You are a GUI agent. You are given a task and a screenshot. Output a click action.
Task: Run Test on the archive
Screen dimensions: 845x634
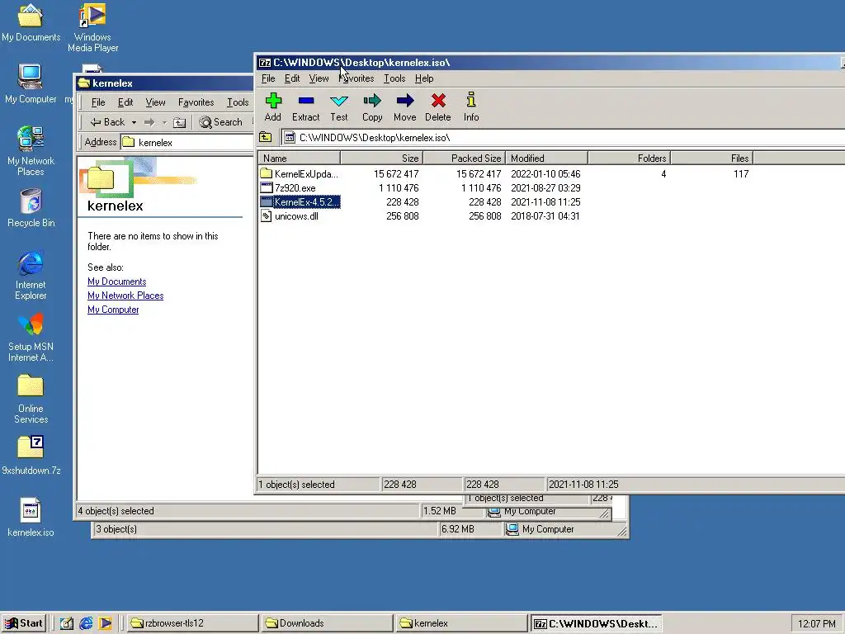[x=339, y=106]
